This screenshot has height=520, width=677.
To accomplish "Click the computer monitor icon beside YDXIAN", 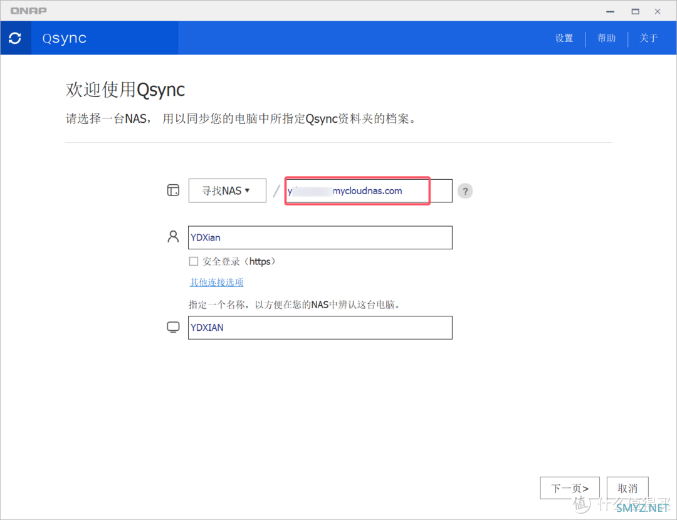I will (173, 327).
